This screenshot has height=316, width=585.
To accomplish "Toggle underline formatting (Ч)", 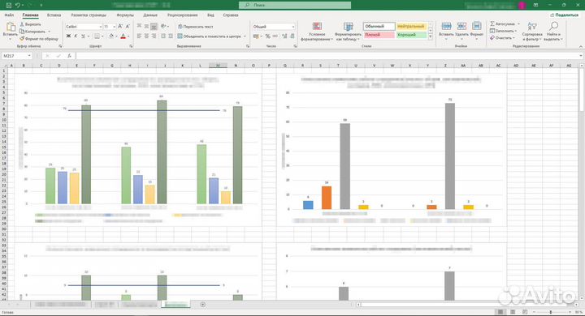I will [83, 36].
